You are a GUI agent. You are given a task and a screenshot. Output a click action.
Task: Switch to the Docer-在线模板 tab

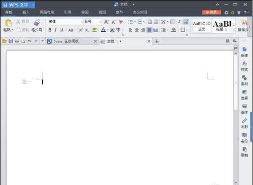tap(72, 41)
